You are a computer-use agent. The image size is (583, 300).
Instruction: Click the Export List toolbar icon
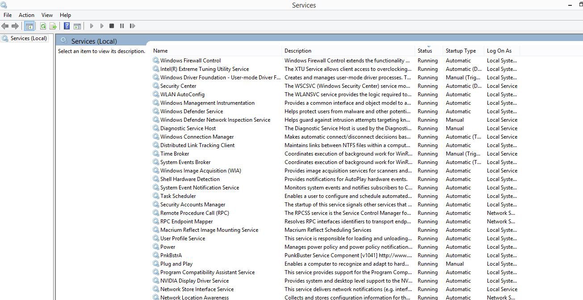tap(53, 26)
